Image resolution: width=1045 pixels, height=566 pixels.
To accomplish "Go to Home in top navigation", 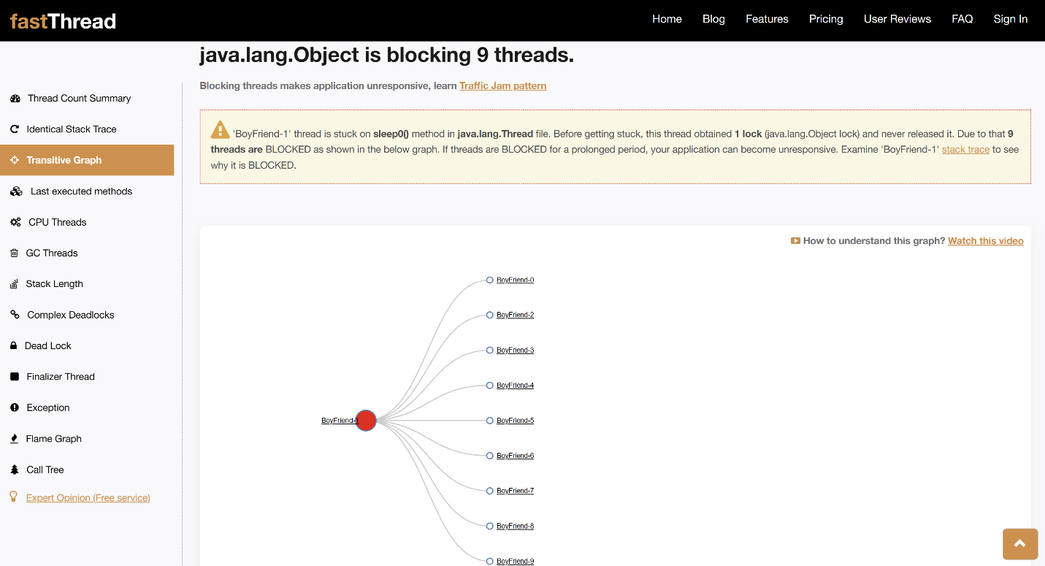I will (x=667, y=19).
